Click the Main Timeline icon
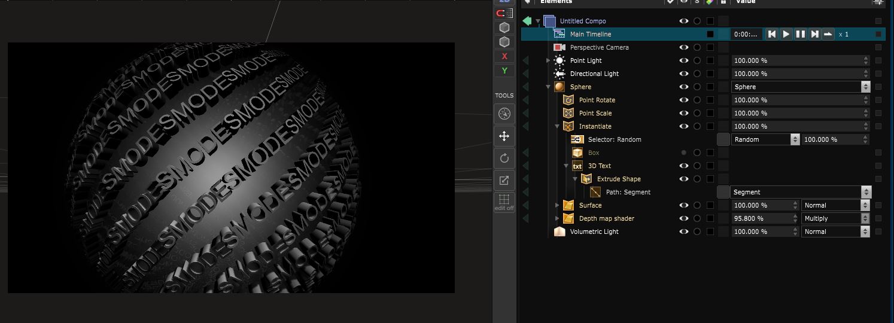The height and width of the screenshot is (323, 894). pos(559,34)
